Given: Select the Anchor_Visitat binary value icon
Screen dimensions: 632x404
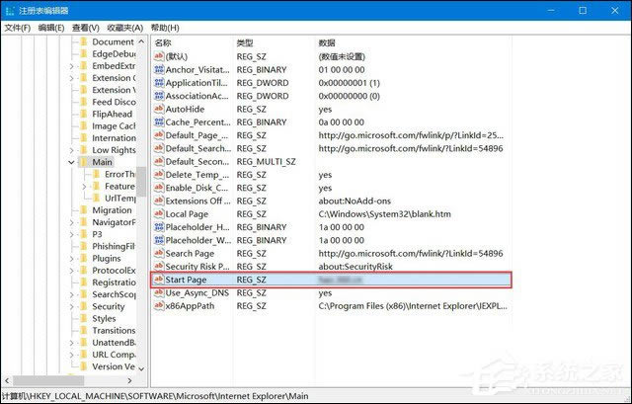Looking at the screenshot, I should (159, 69).
